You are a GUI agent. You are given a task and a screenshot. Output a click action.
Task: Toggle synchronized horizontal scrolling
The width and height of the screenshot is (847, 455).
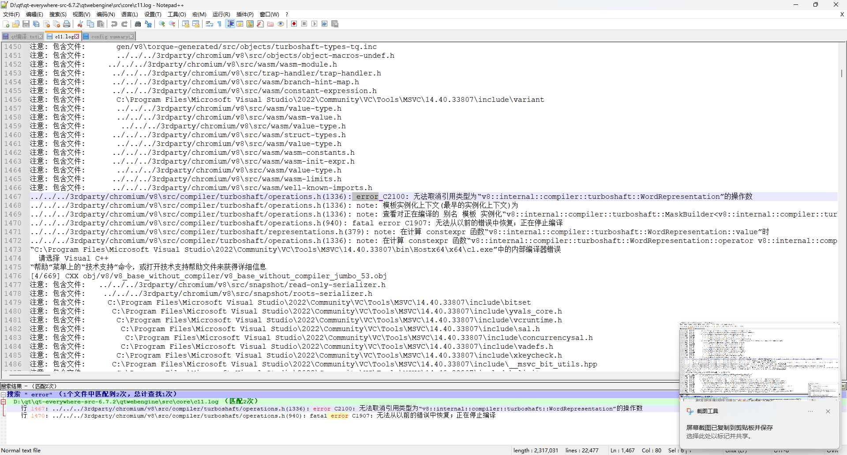pyautogui.click(x=196, y=24)
